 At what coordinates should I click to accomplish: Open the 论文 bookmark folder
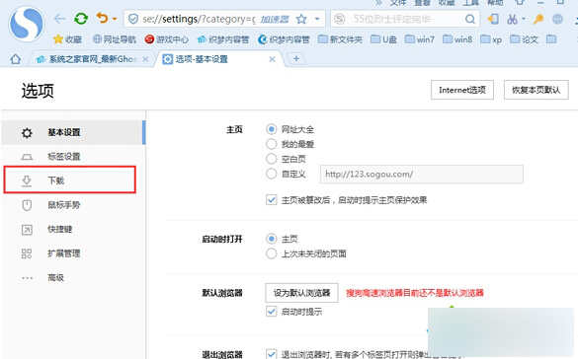pos(525,39)
